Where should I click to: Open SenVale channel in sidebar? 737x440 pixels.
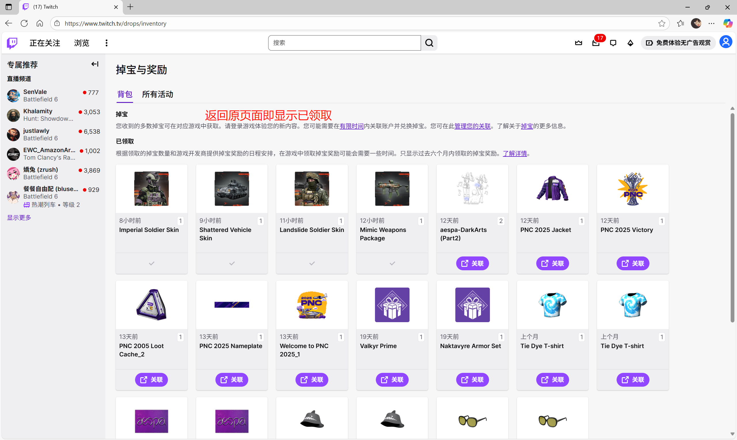coord(53,95)
